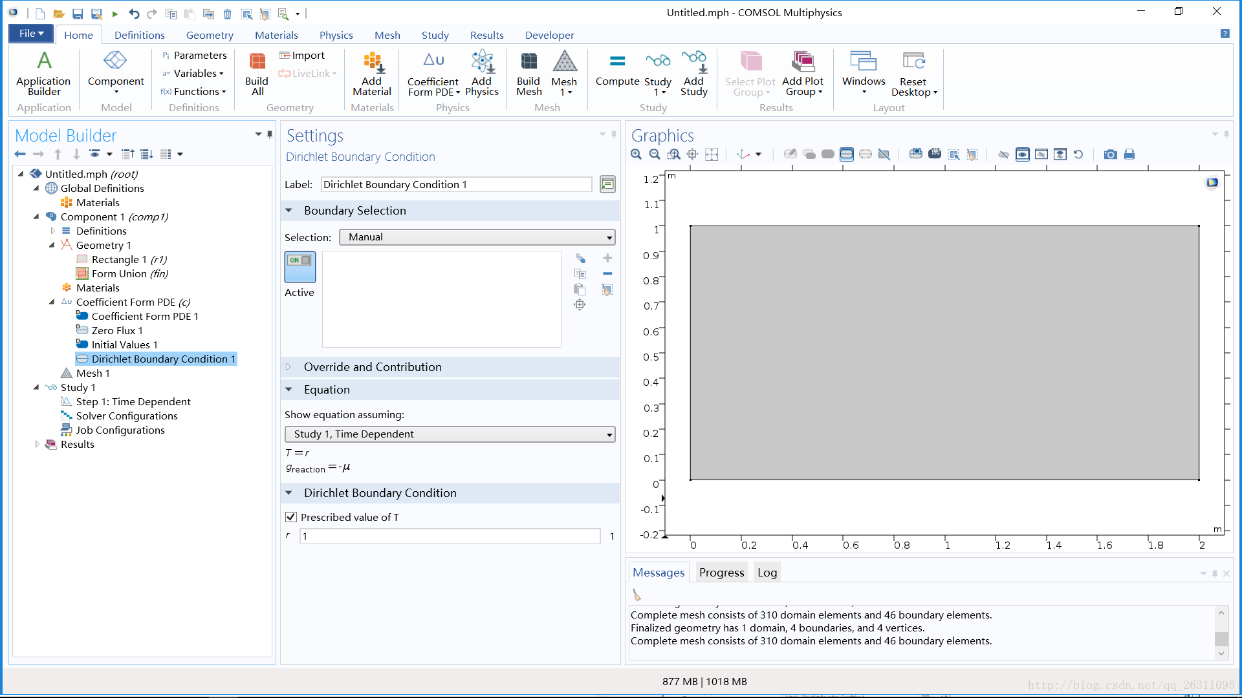
Task: Clear Messages log with broom icon
Action: coord(637,595)
